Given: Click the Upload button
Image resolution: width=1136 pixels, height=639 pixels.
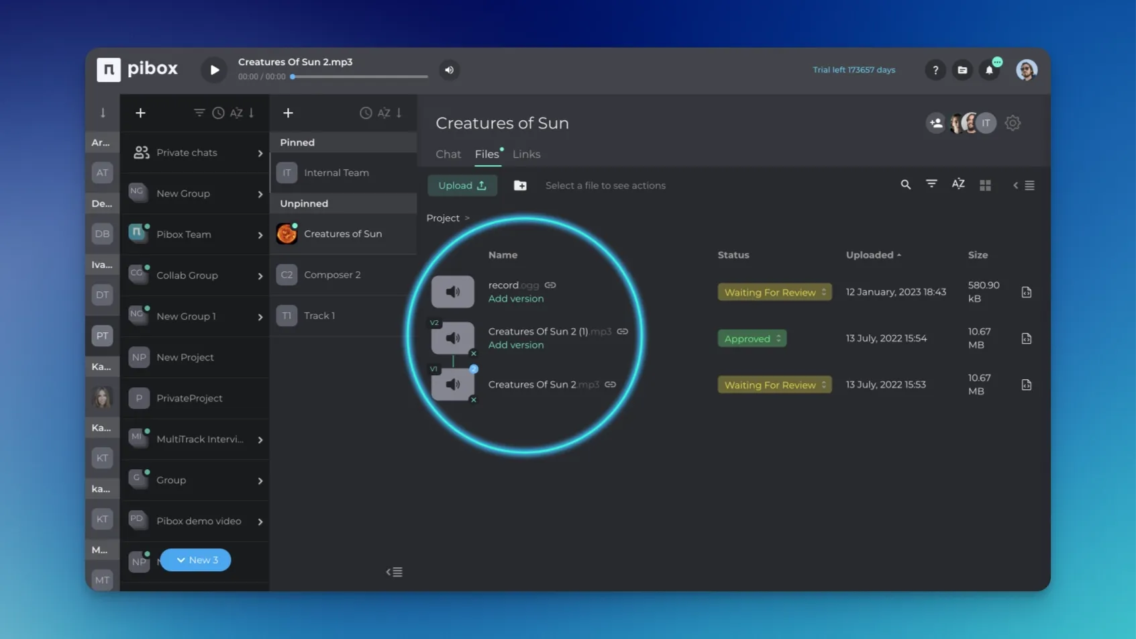Looking at the screenshot, I should pyautogui.click(x=462, y=185).
